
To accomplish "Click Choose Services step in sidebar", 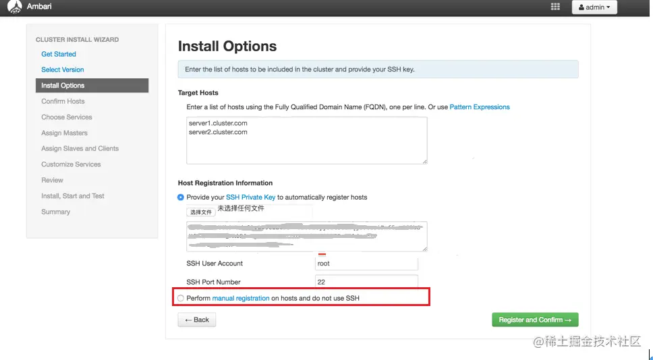I will 66,117.
